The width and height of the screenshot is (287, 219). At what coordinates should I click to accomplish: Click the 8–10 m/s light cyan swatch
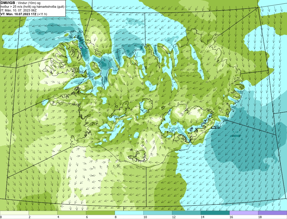[129, 213]
